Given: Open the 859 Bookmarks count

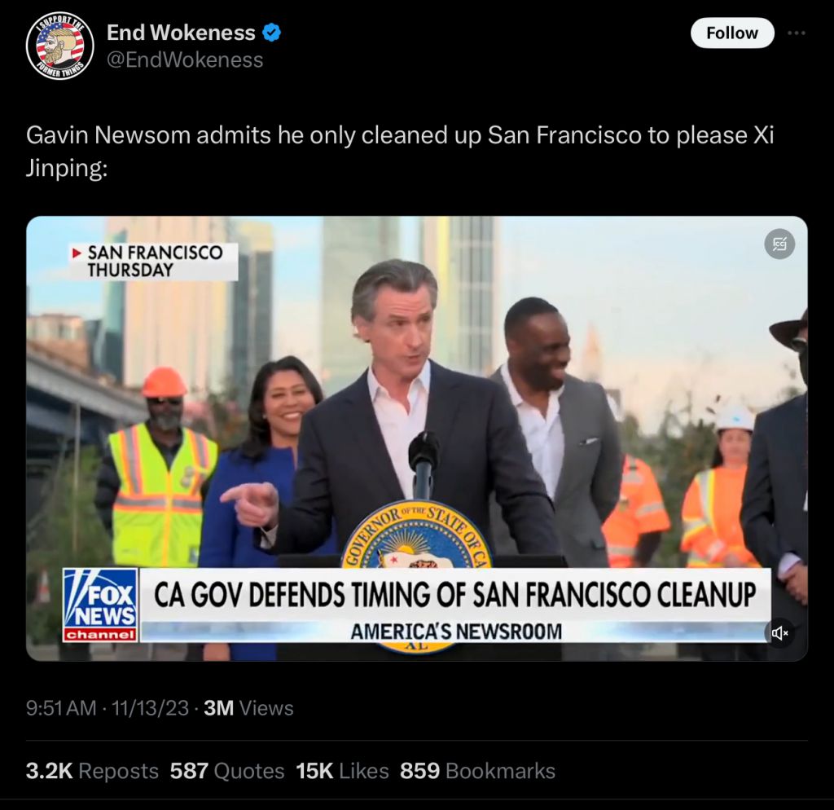Looking at the screenshot, I should click(x=477, y=771).
